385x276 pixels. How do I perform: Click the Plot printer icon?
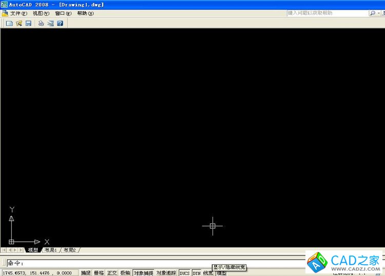click(41, 23)
